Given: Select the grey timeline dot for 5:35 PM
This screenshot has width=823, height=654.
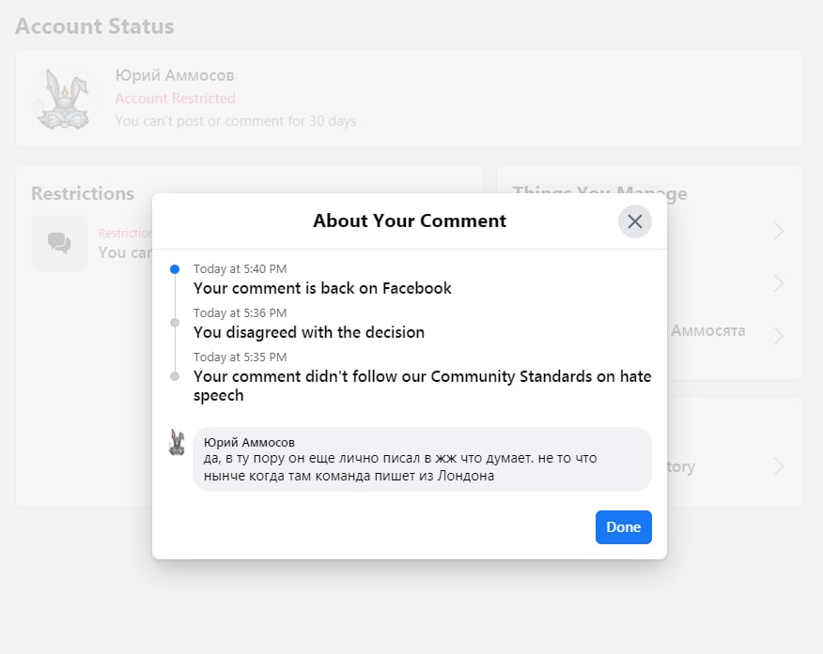Looking at the screenshot, I should click(x=175, y=376).
